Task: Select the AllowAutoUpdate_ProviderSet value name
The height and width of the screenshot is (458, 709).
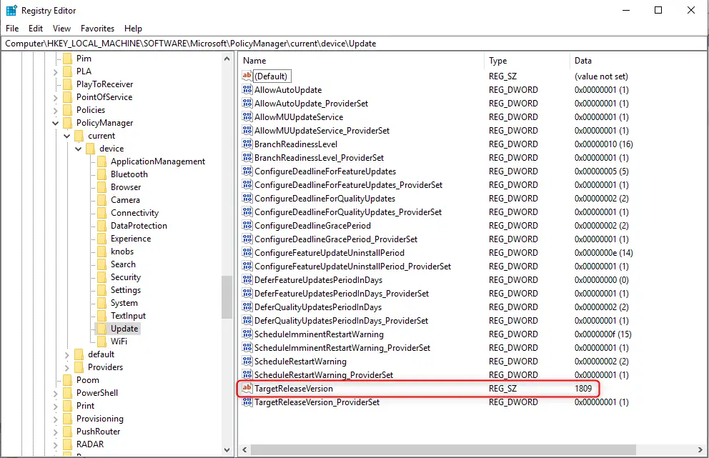Action: (x=311, y=104)
